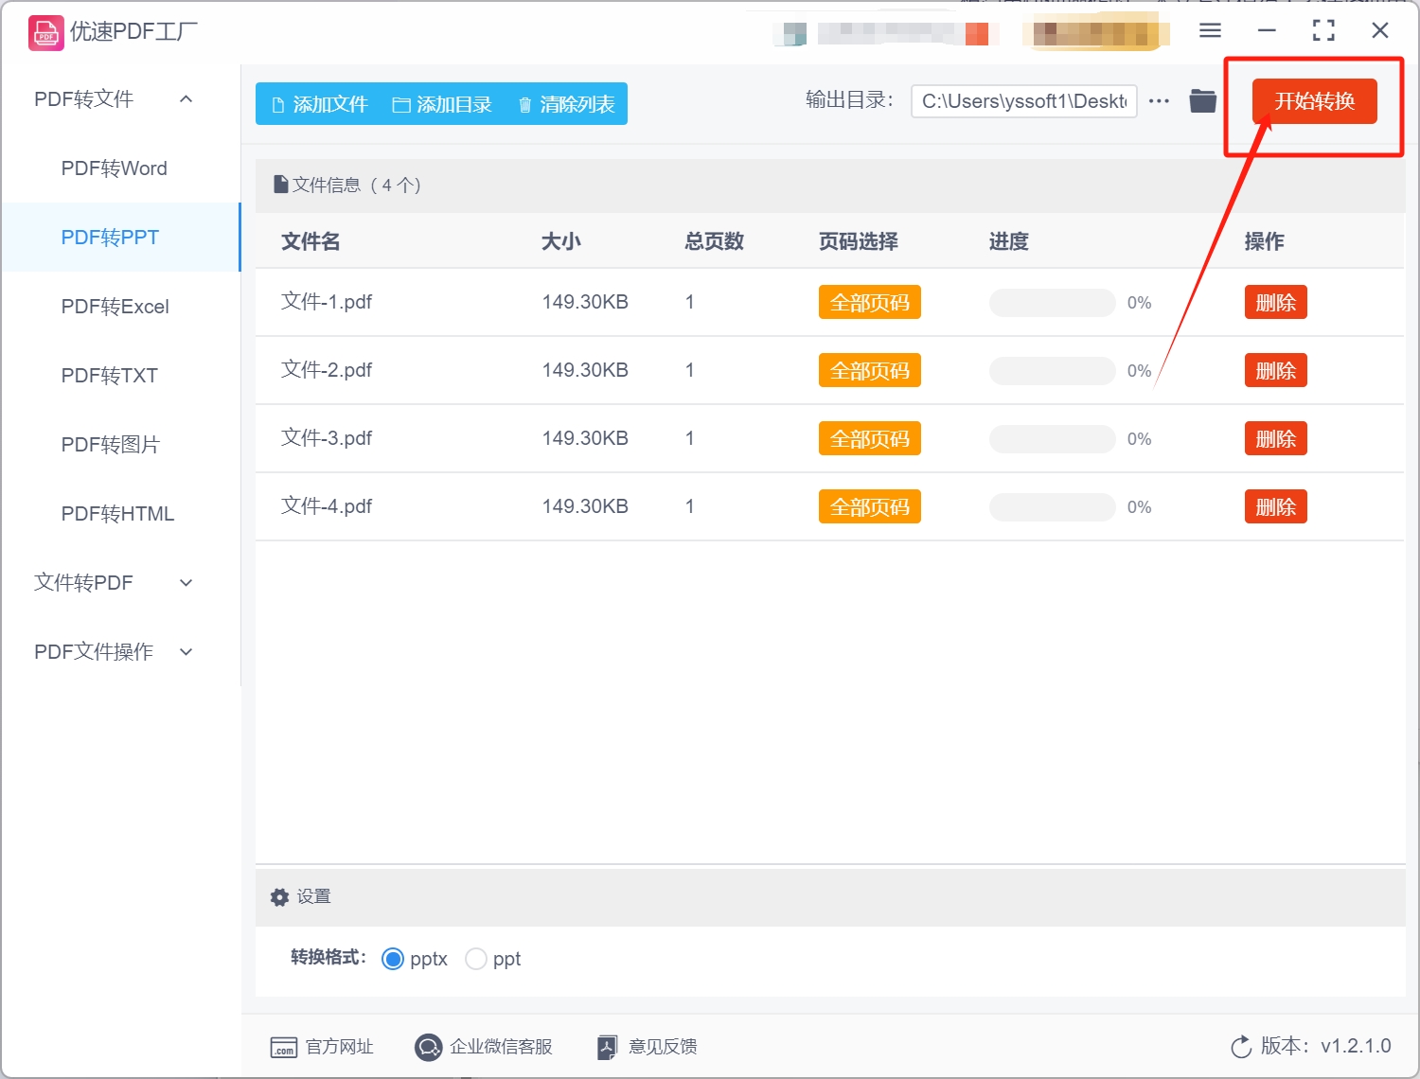1420x1079 pixels.
Task: Select the ppt output format radio button
Action: pos(476,959)
